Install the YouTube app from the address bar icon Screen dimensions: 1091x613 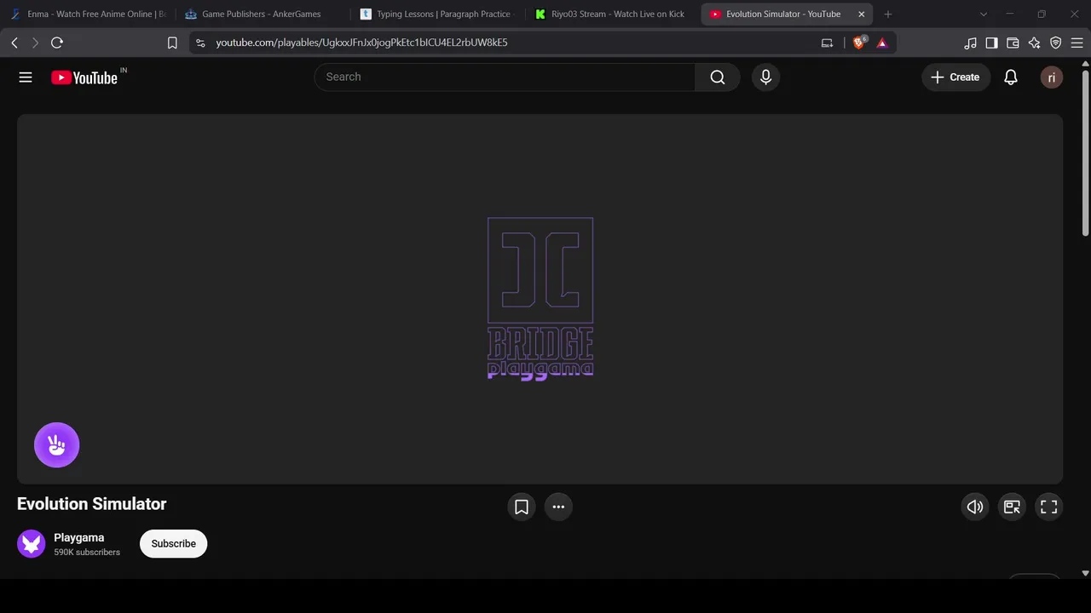pos(827,43)
